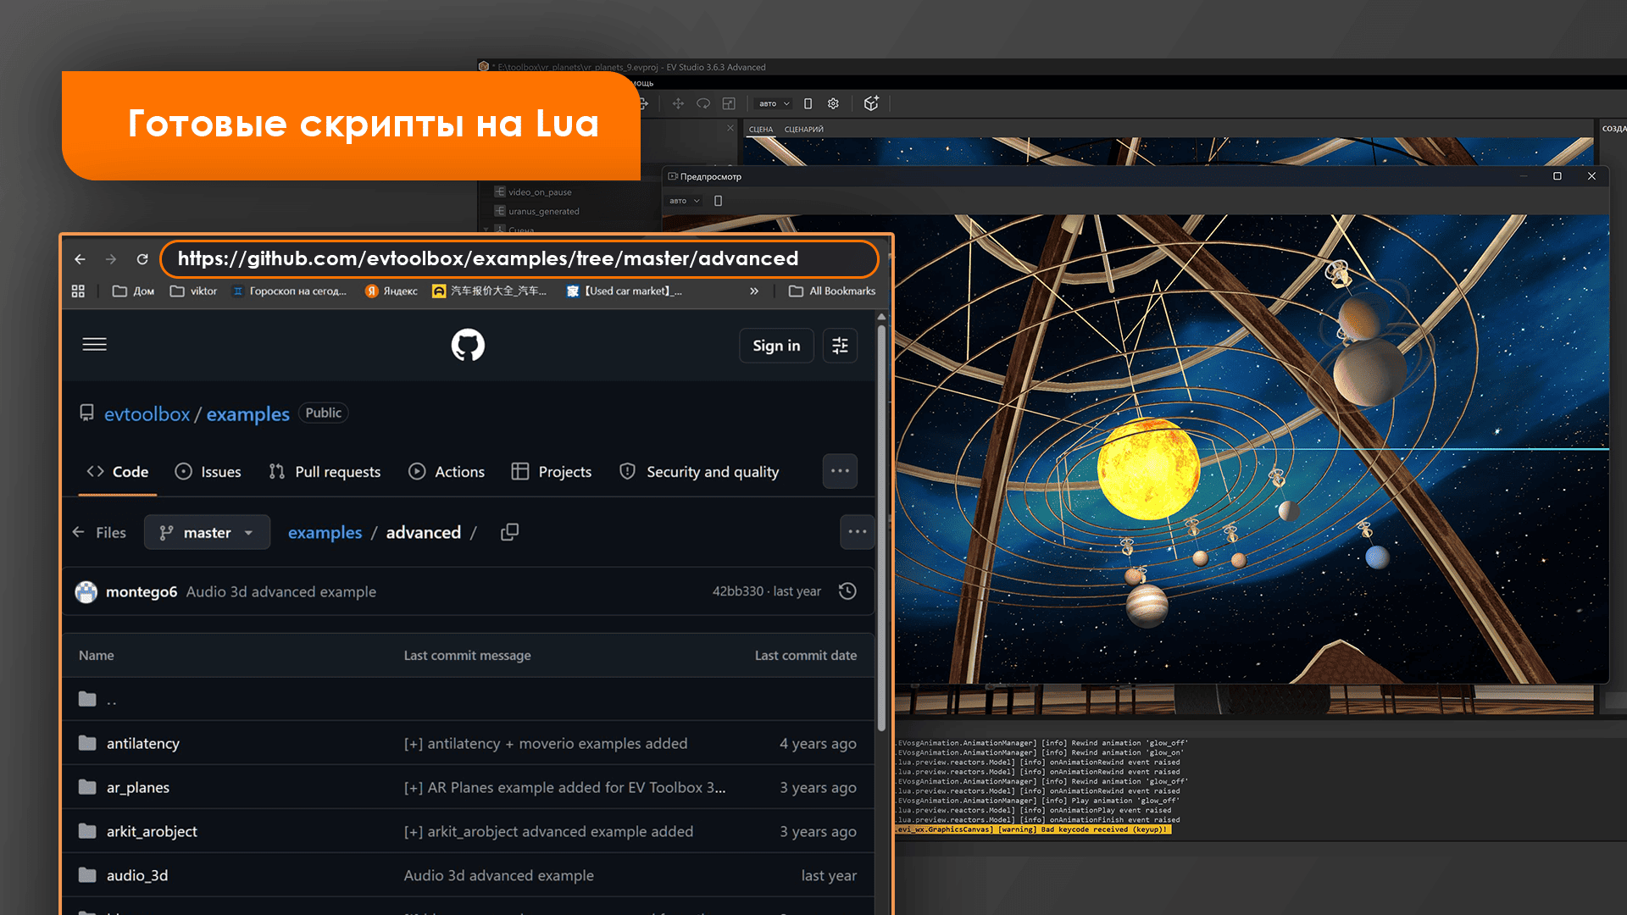
Task: Reload the GitHub page
Action: coord(142,259)
